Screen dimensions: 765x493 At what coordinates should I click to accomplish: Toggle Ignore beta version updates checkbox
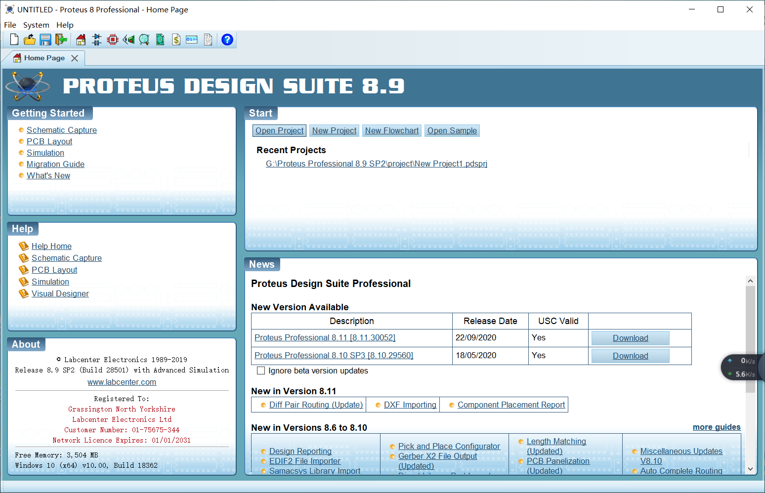[261, 370]
